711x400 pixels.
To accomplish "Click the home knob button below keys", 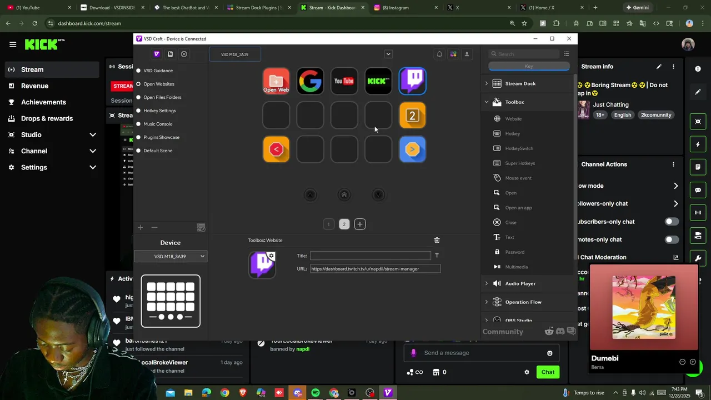I will (344, 194).
